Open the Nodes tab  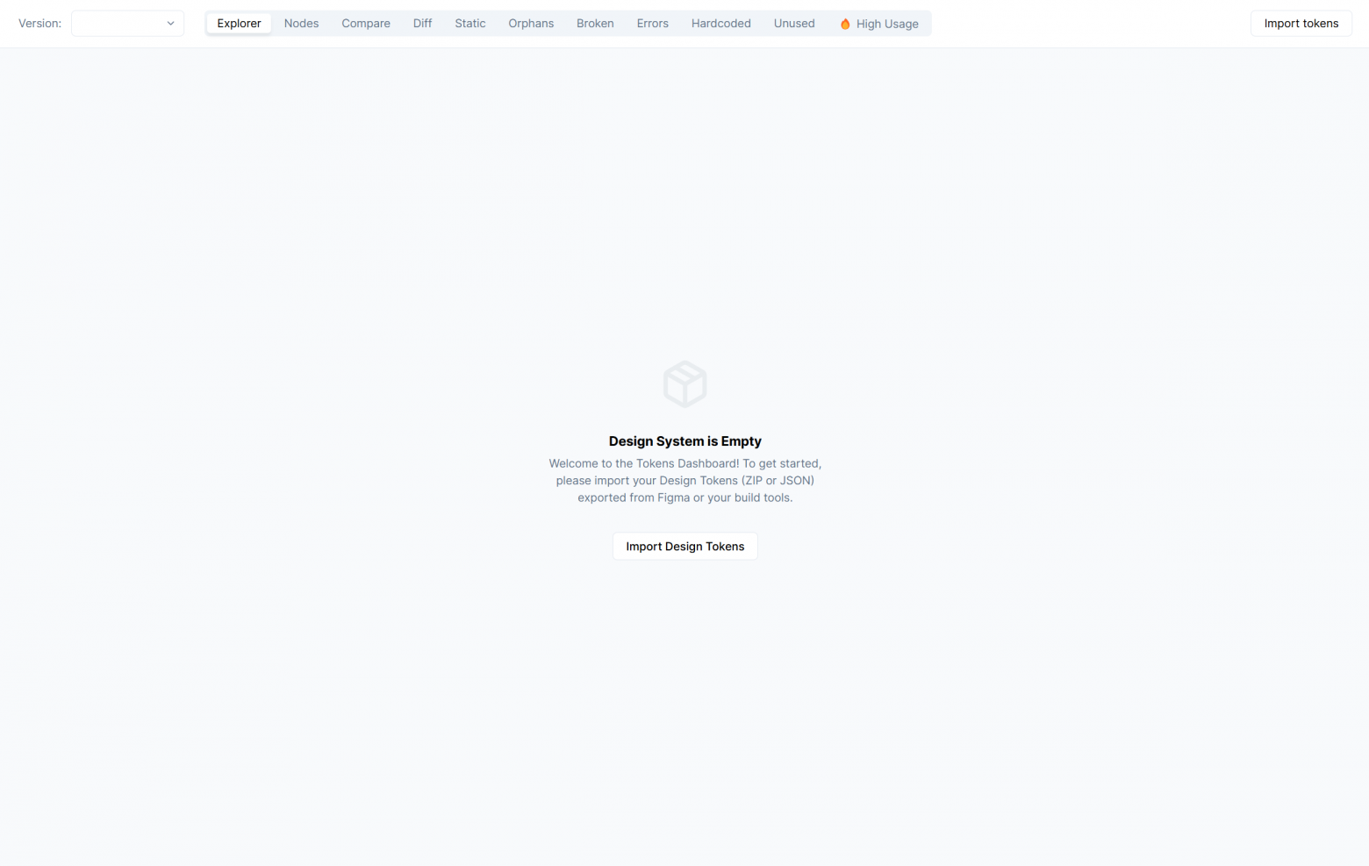click(301, 24)
